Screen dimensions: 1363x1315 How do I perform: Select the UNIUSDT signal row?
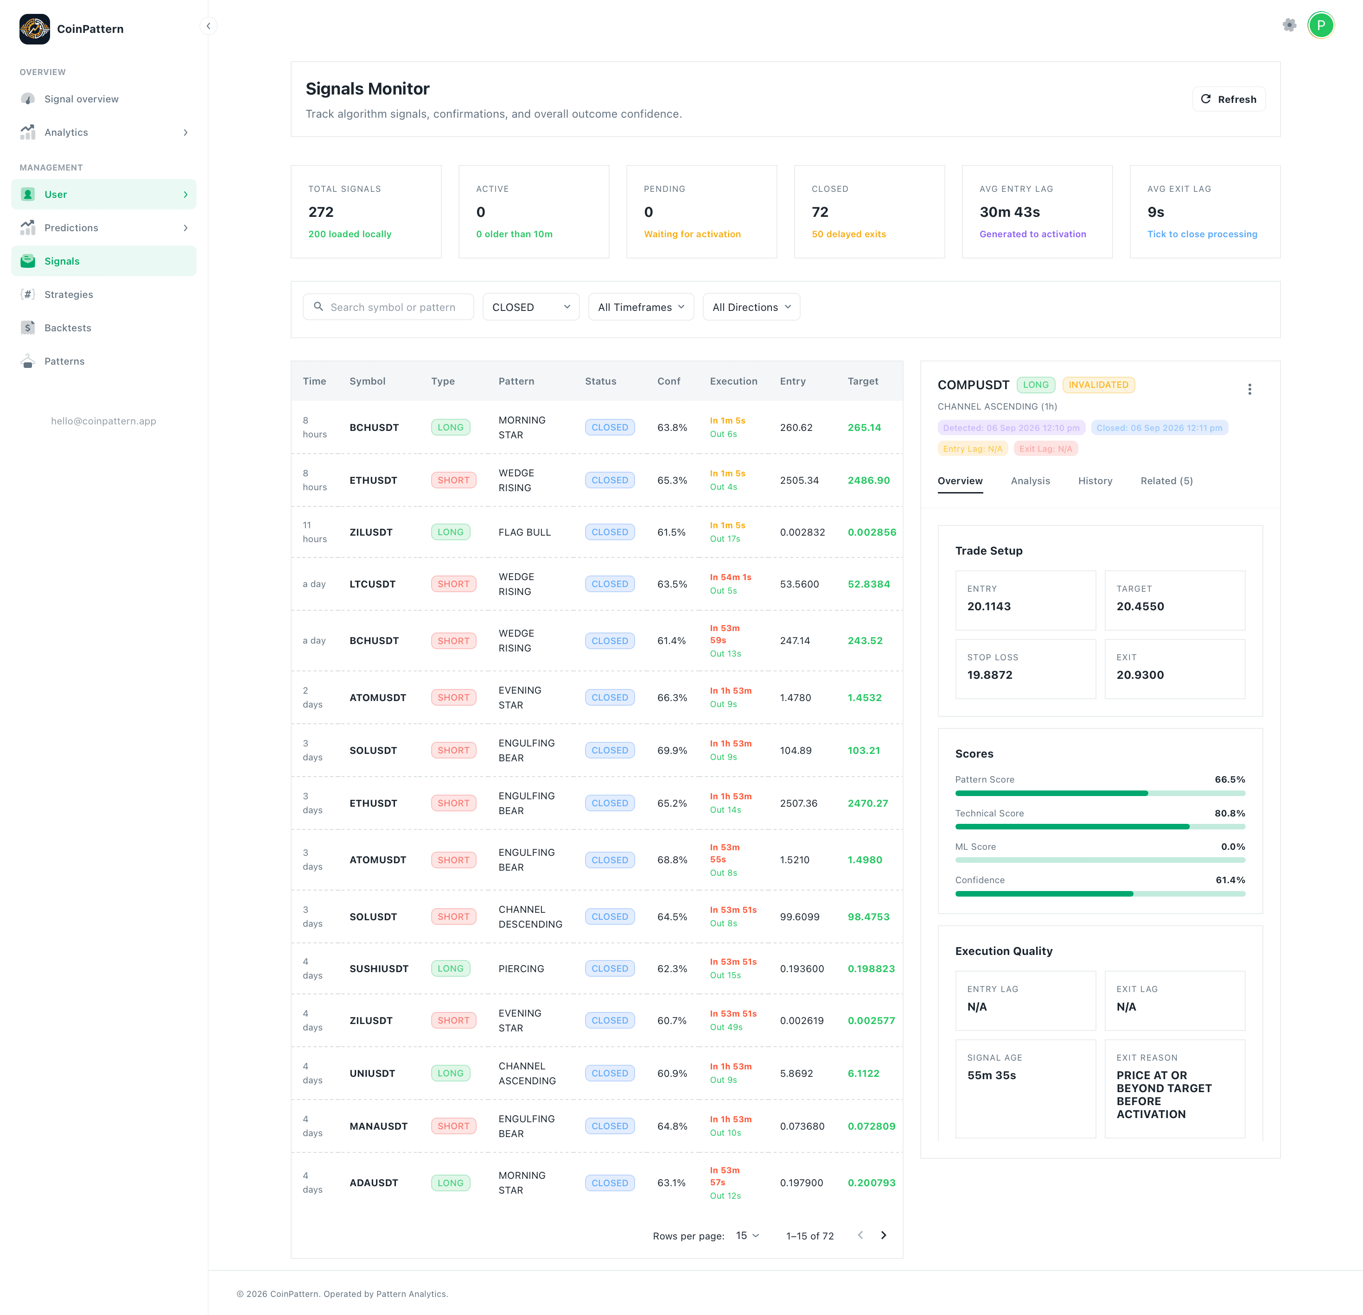[x=597, y=1074]
